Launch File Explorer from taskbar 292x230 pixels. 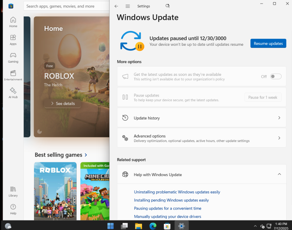point(138,226)
